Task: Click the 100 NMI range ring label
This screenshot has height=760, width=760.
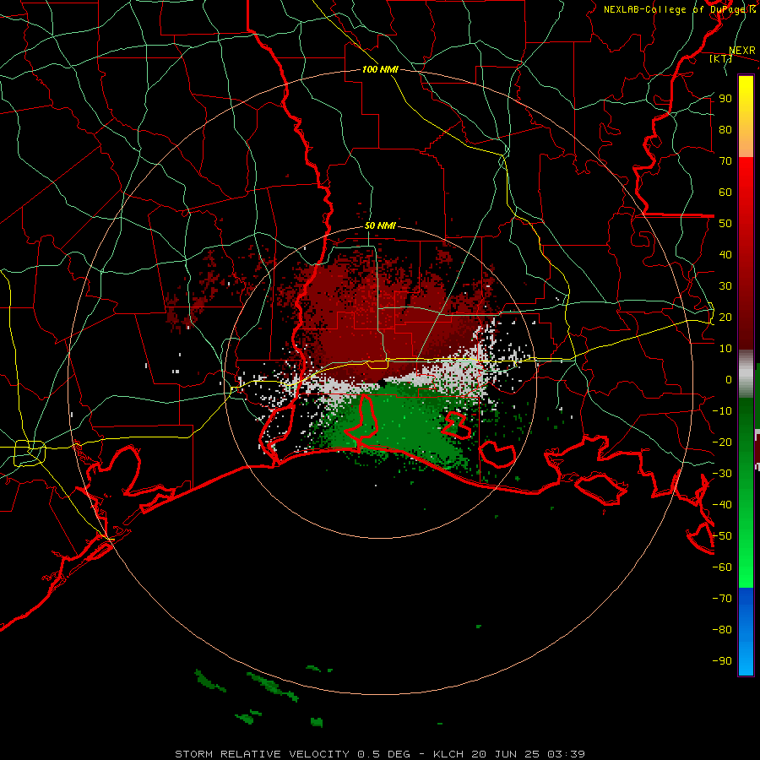Action: (x=380, y=69)
